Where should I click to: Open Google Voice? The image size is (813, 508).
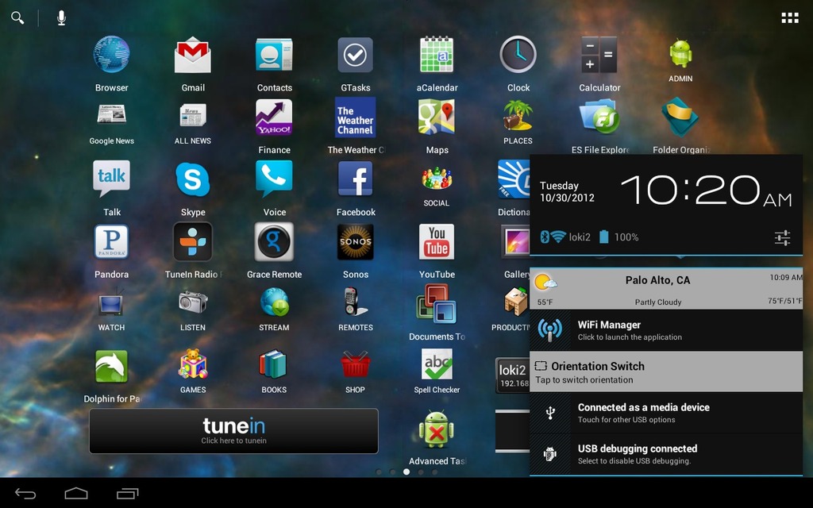274,179
